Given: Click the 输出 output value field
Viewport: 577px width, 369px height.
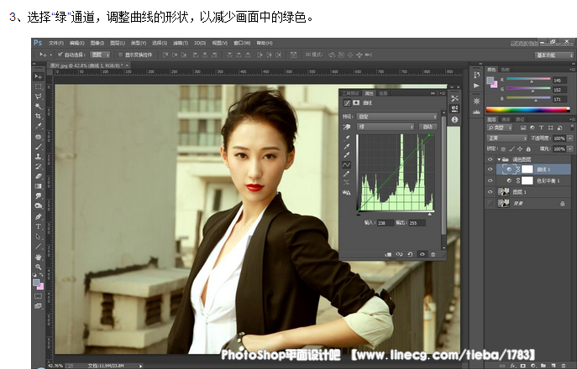Looking at the screenshot, I should tap(417, 223).
